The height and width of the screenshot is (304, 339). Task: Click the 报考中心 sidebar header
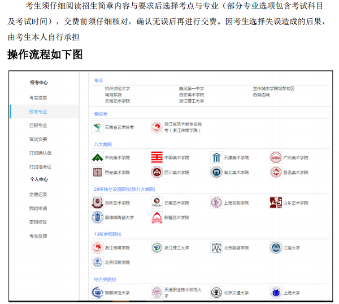(x=39, y=83)
